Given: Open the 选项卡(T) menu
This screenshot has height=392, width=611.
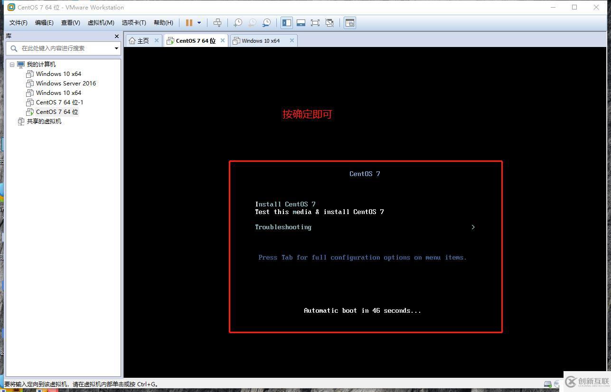Looking at the screenshot, I should (x=134, y=23).
